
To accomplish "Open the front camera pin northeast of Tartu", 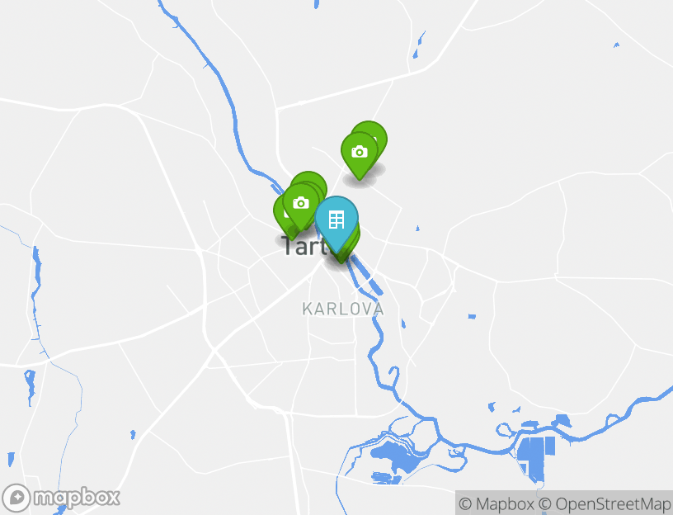I will (360, 153).
